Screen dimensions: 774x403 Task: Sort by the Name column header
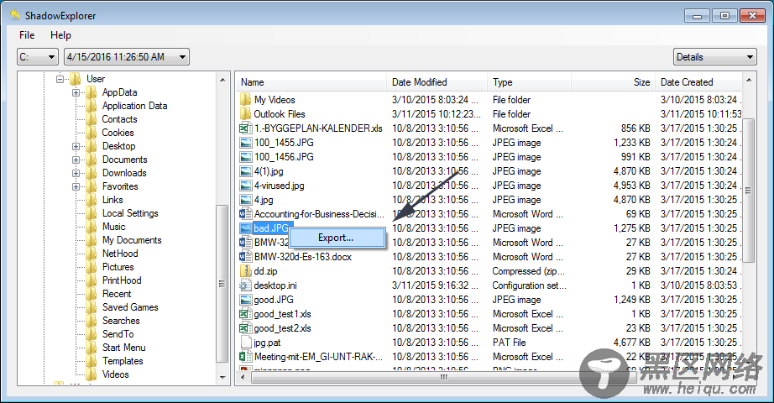[x=312, y=82]
